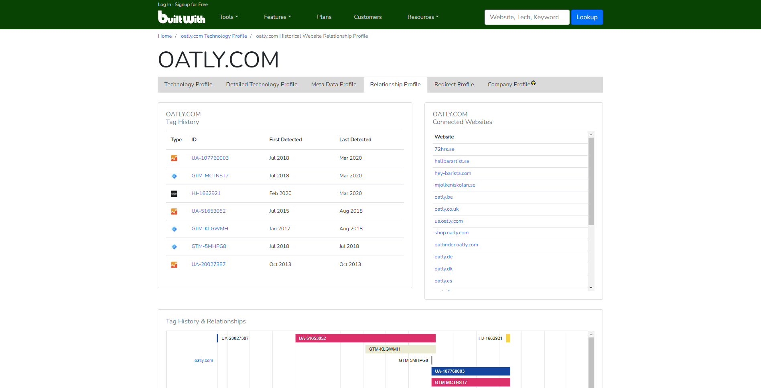Click the pink GTM-MCTNST7 timeline bar
The height and width of the screenshot is (388, 761).
point(471,382)
